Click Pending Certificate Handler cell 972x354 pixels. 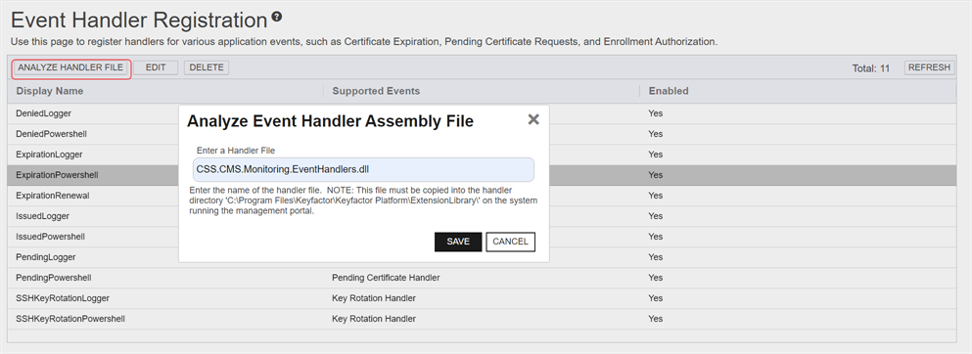[x=387, y=278]
